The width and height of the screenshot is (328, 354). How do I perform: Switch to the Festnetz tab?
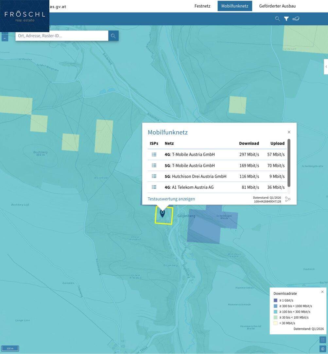[x=202, y=6]
